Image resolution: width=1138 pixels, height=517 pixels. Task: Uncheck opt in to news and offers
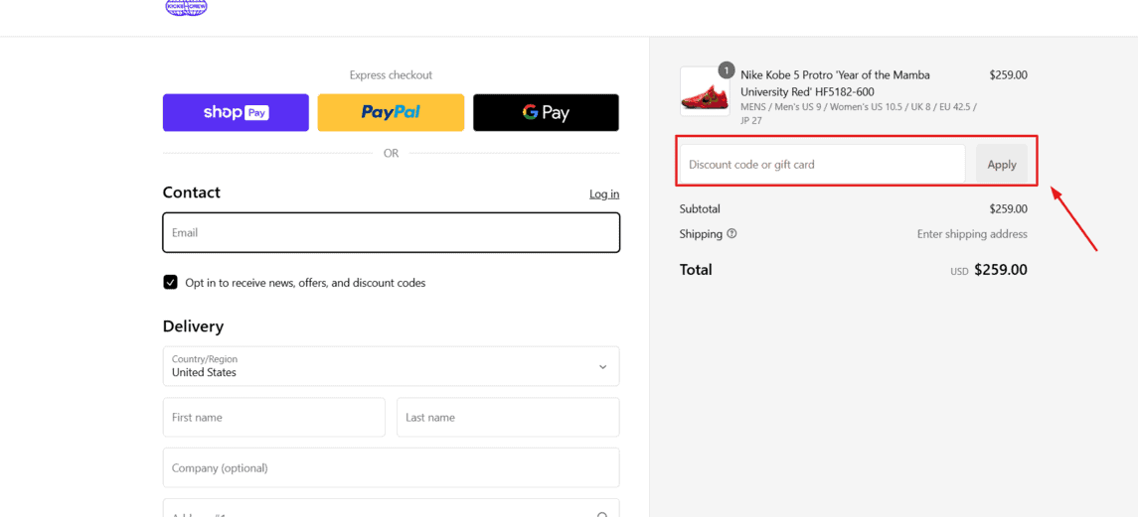tap(171, 282)
